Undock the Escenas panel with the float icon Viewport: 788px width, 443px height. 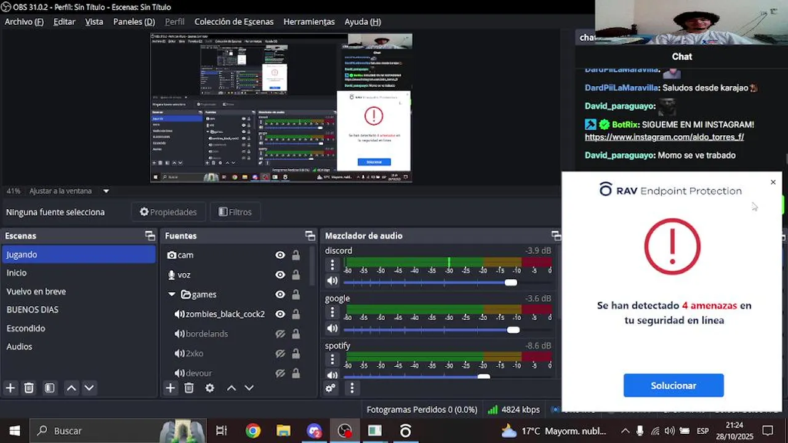coord(150,236)
